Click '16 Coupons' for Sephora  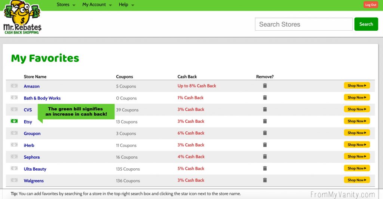click(x=126, y=157)
